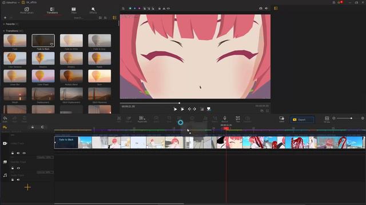Toggle the inspector panel icon

[276, 9]
